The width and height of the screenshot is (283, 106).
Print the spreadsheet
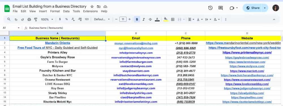click(x=29, y=19)
